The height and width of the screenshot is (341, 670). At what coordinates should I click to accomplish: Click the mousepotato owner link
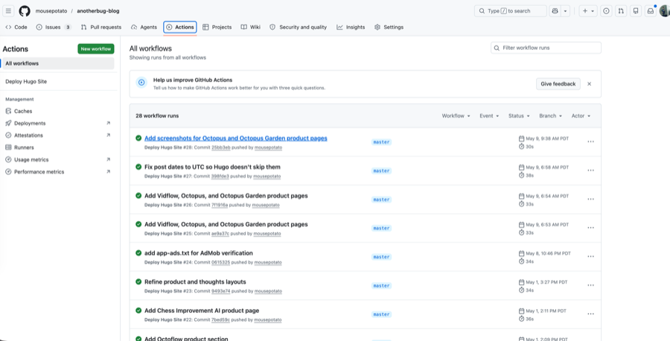click(x=51, y=10)
